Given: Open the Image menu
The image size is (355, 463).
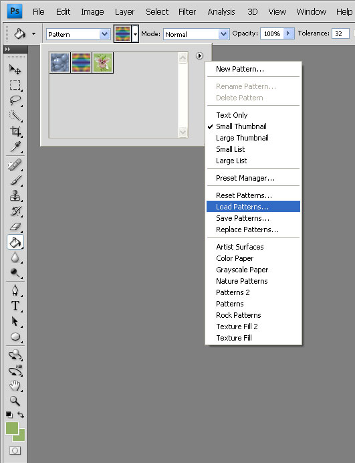Looking at the screenshot, I should pos(92,12).
